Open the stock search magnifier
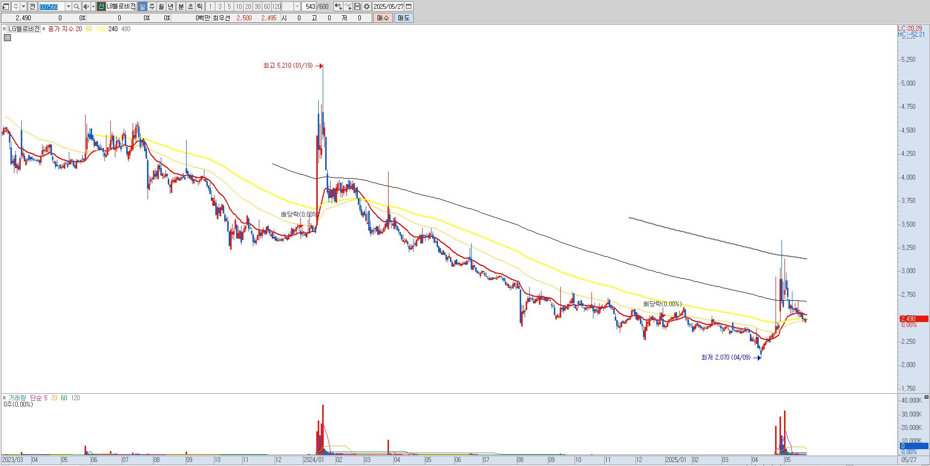This screenshot has width=930, height=466. coord(77,6)
